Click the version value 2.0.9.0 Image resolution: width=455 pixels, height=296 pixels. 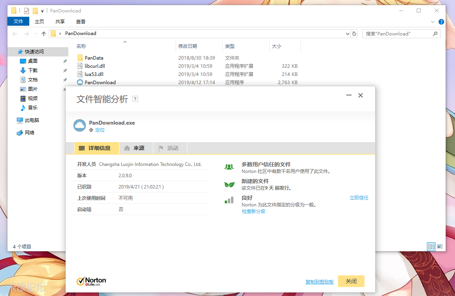[125, 176]
